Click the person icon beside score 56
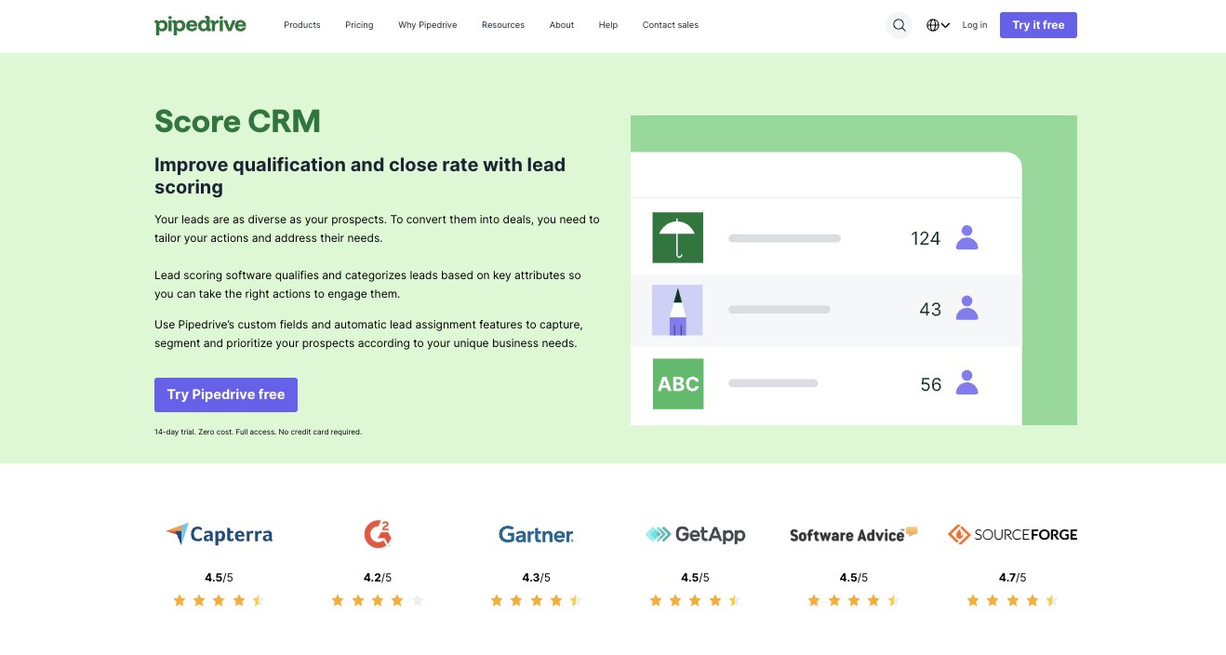Screen dimensions: 1226x655 point(967,382)
